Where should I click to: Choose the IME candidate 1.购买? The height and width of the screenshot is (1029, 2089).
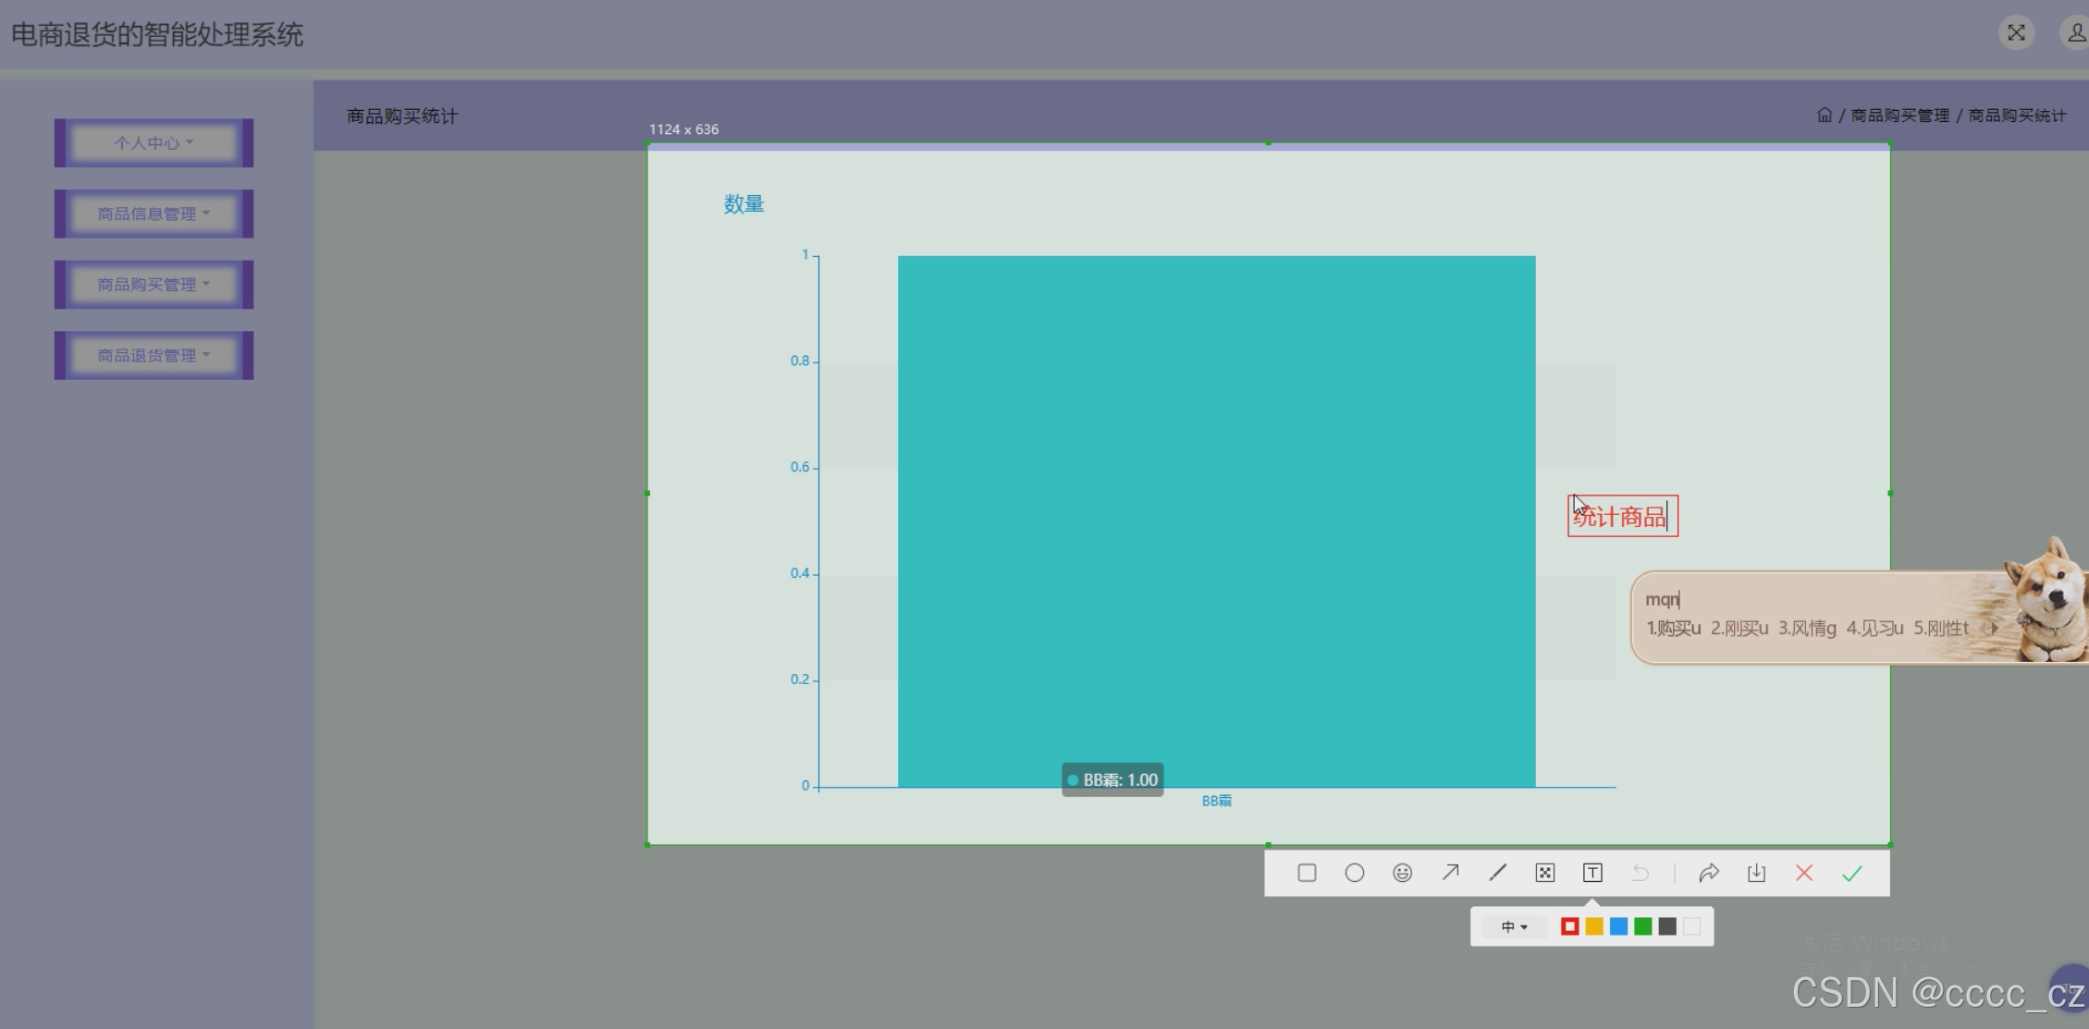click(1673, 629)
